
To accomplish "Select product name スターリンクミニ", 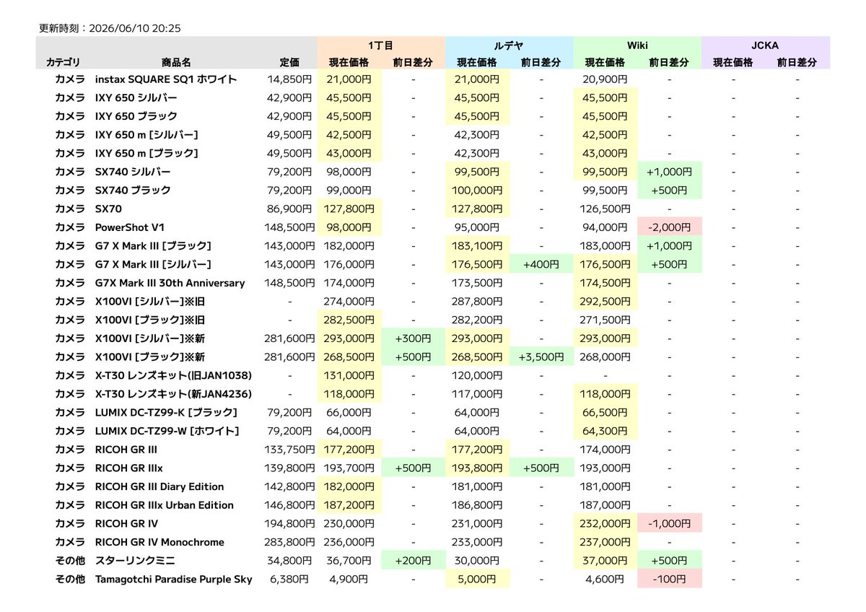I will [135, 560].
